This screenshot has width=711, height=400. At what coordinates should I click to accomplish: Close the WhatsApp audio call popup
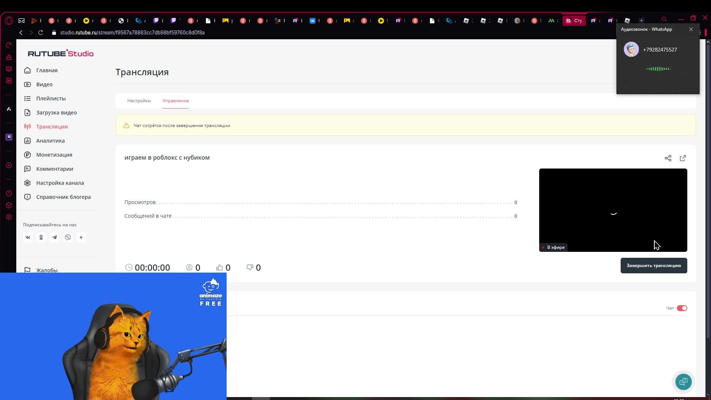(691, 29)
